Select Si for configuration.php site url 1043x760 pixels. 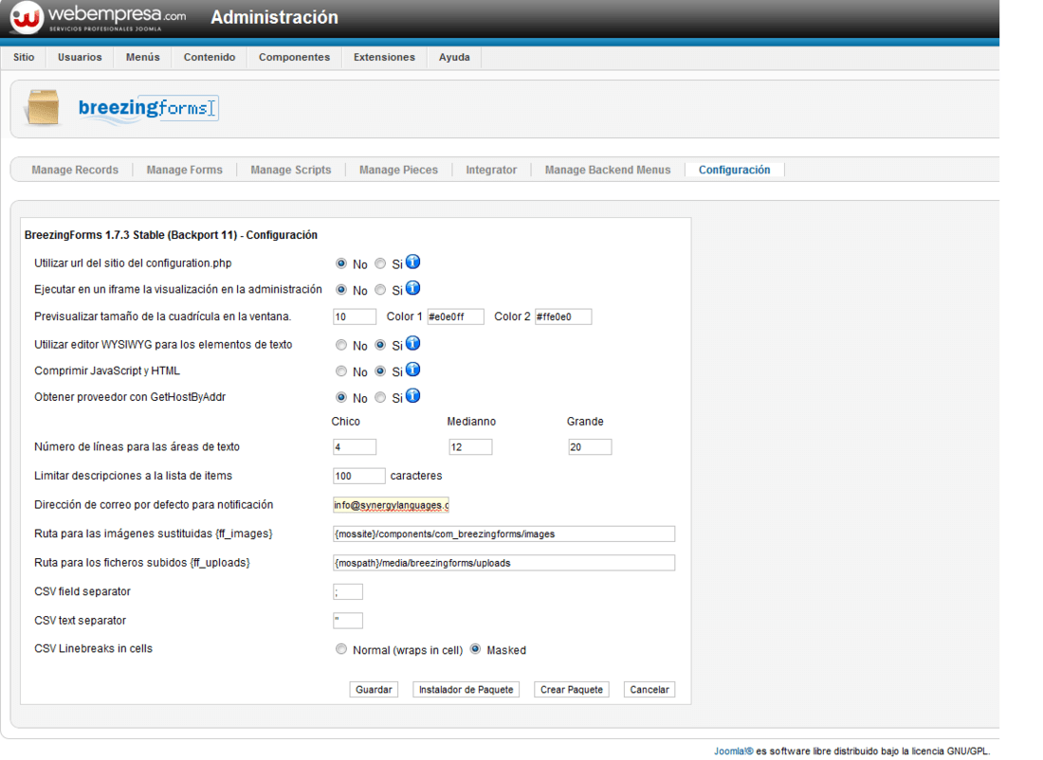tap(380, 263)
